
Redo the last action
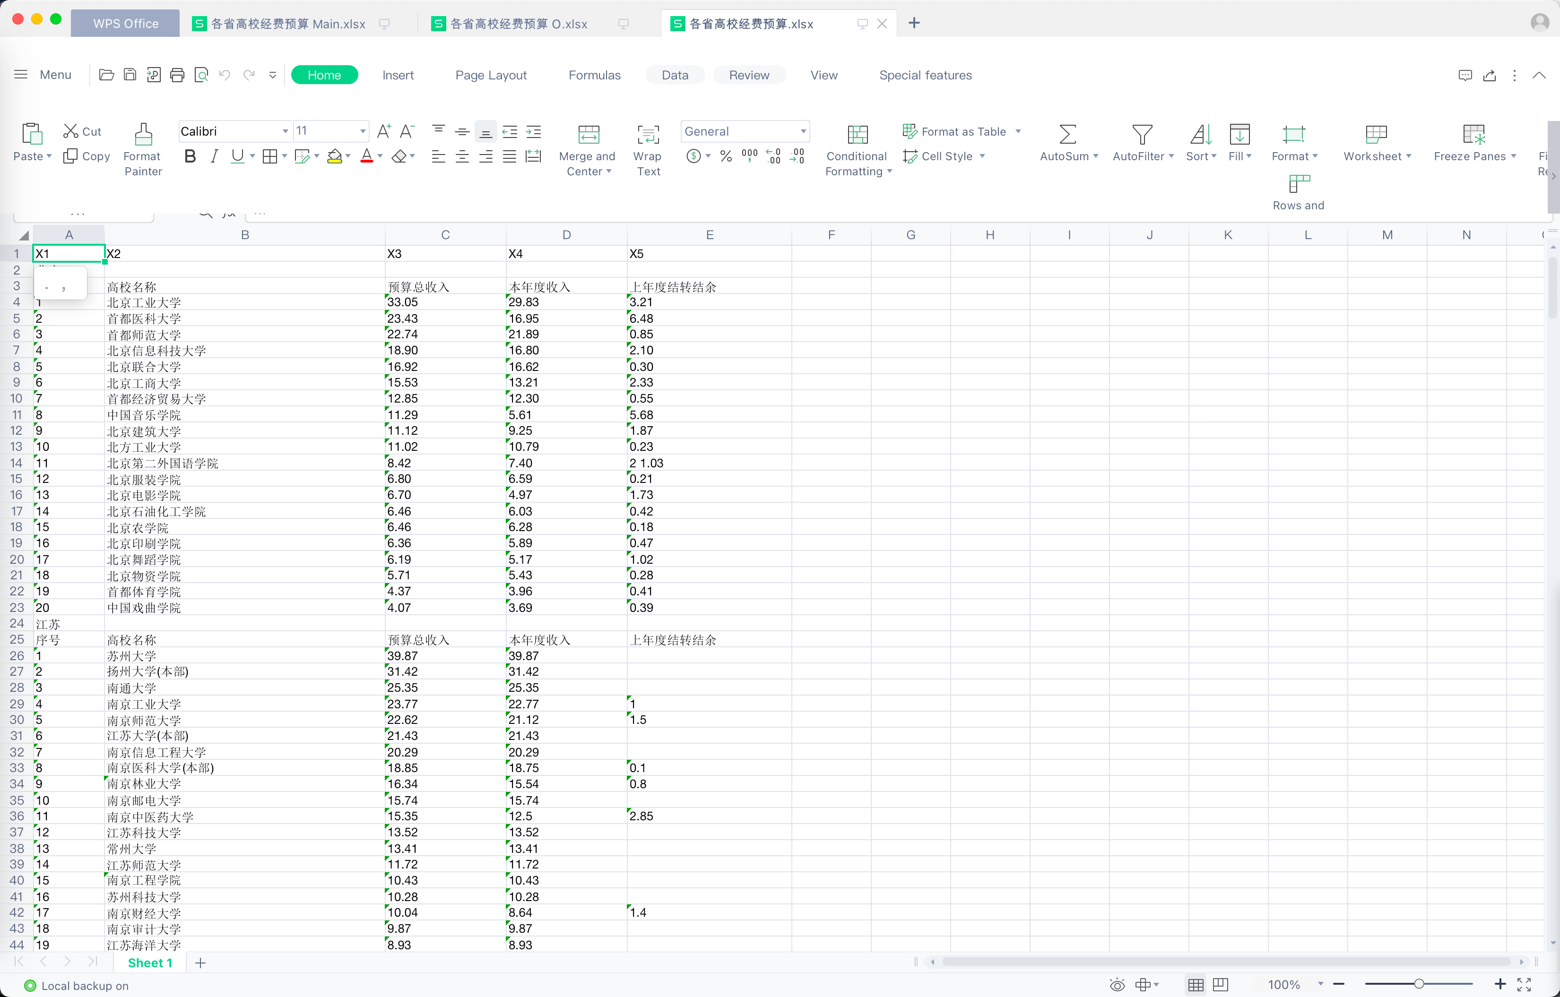(x=249, y=75)
